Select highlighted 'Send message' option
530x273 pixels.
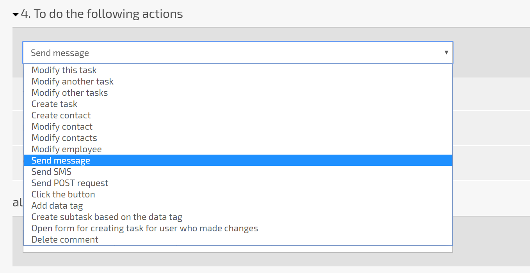[x=238, y=160]
